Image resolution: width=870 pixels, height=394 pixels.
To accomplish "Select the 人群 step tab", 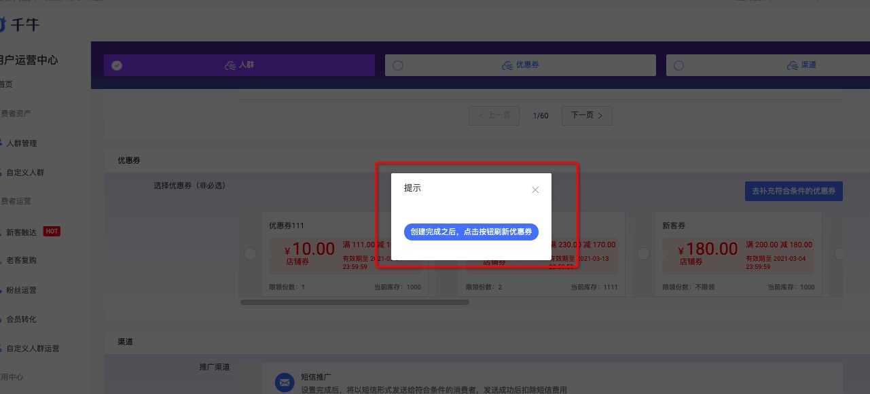I will point(239,65).
